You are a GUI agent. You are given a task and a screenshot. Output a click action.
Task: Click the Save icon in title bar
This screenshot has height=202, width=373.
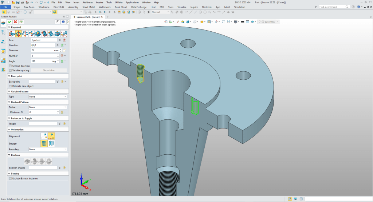(17, 2)
